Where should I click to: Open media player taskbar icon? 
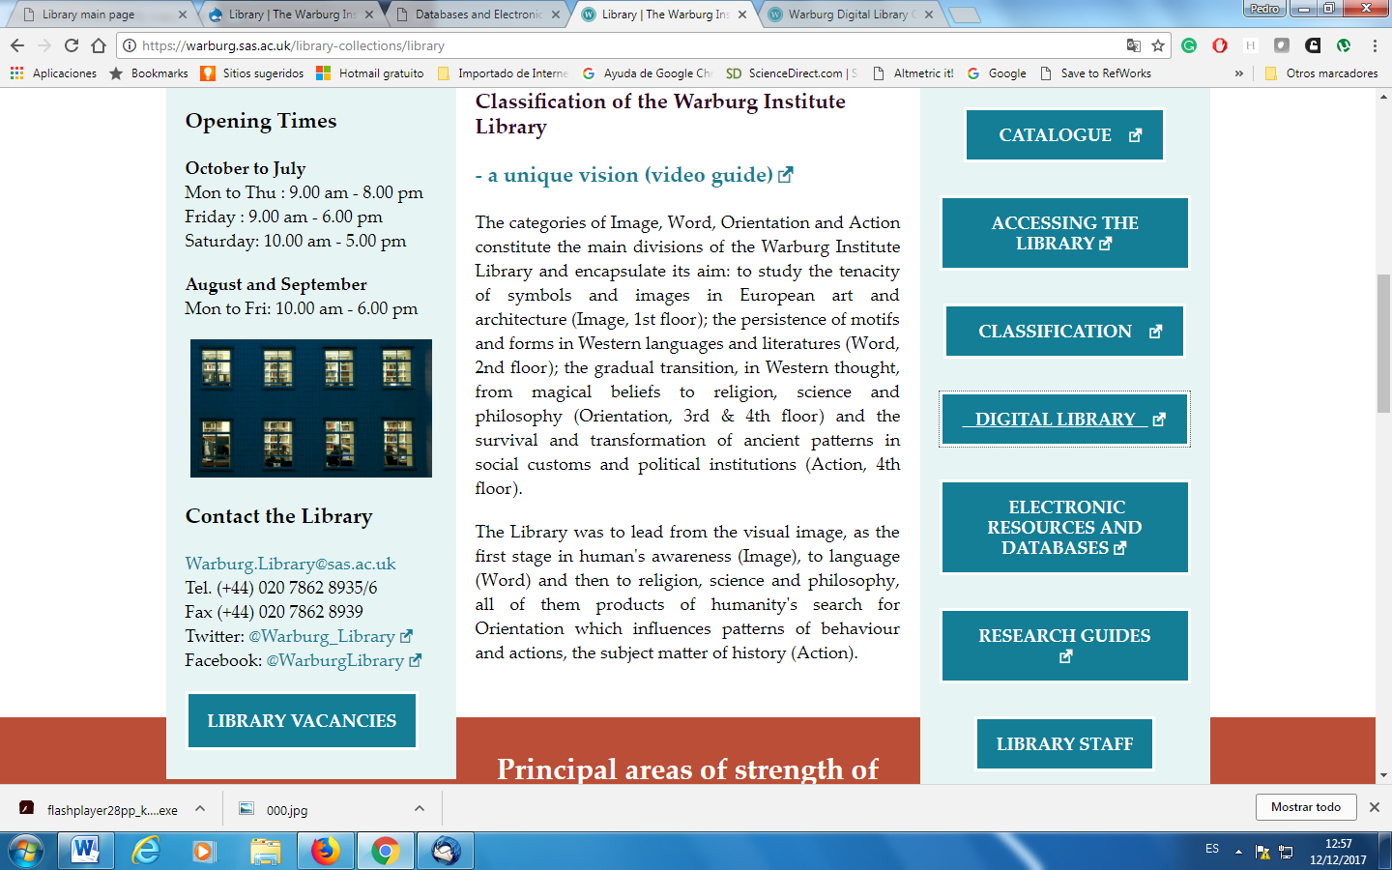tap(204, 851)
